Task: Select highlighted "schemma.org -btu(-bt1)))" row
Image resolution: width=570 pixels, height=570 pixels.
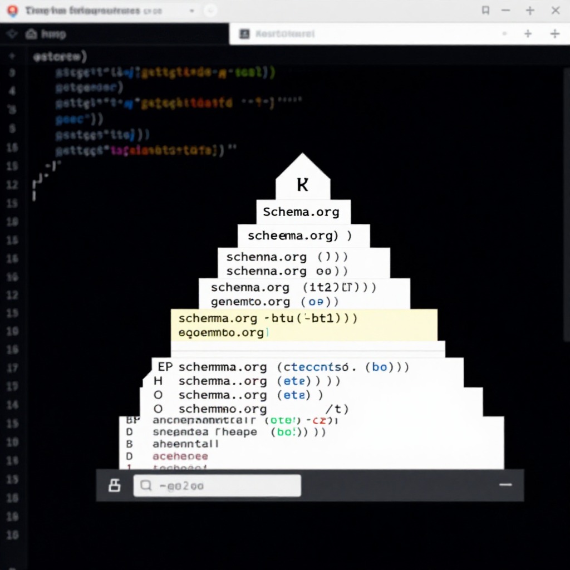Action: (x=268, y=318)
